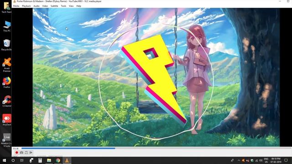The width and height of the screenshot is (292, 164).
Task: Open the network tray icon
Action: pyautogui.click(x=256, y=160)
